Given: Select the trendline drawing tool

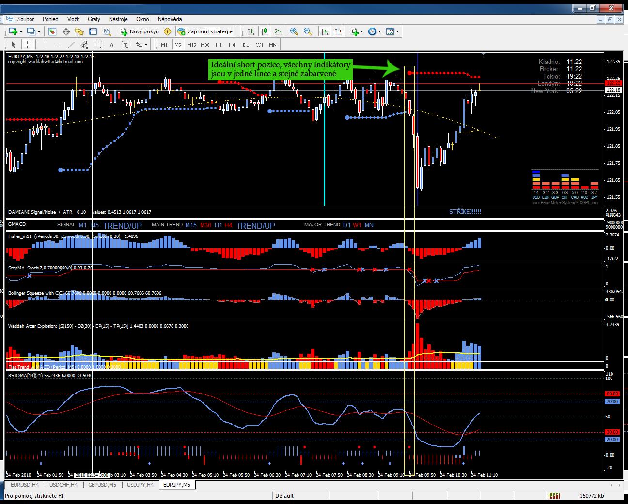Looking at the screenshot, I should (x=71, y=45).
